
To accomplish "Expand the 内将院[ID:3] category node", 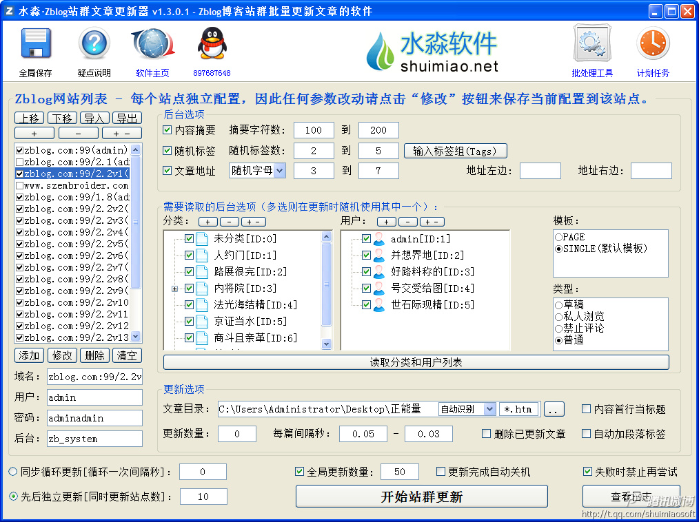I will [175, 289].
